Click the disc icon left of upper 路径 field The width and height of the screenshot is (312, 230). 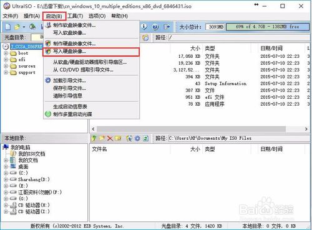145,37
